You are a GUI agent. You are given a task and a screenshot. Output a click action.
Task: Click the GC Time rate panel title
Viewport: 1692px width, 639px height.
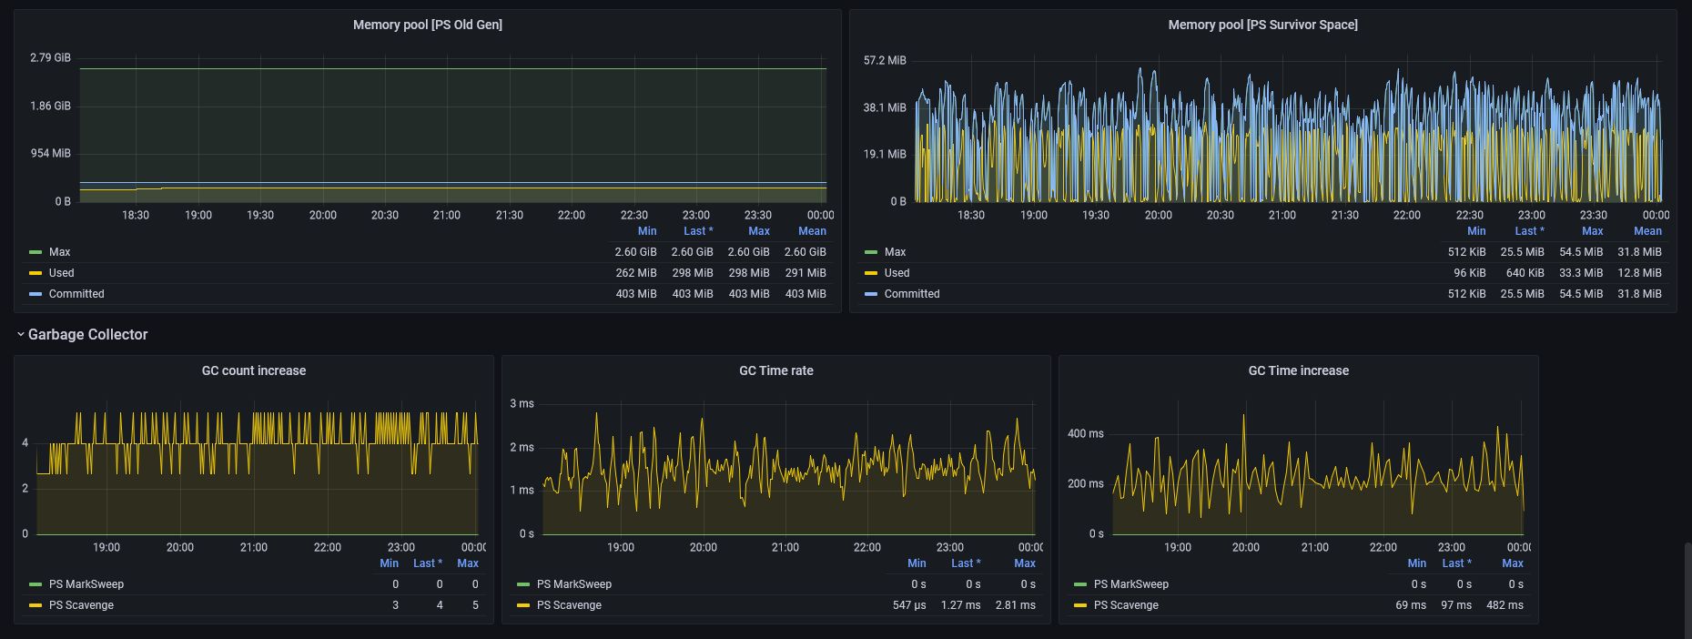coord(775,370)
